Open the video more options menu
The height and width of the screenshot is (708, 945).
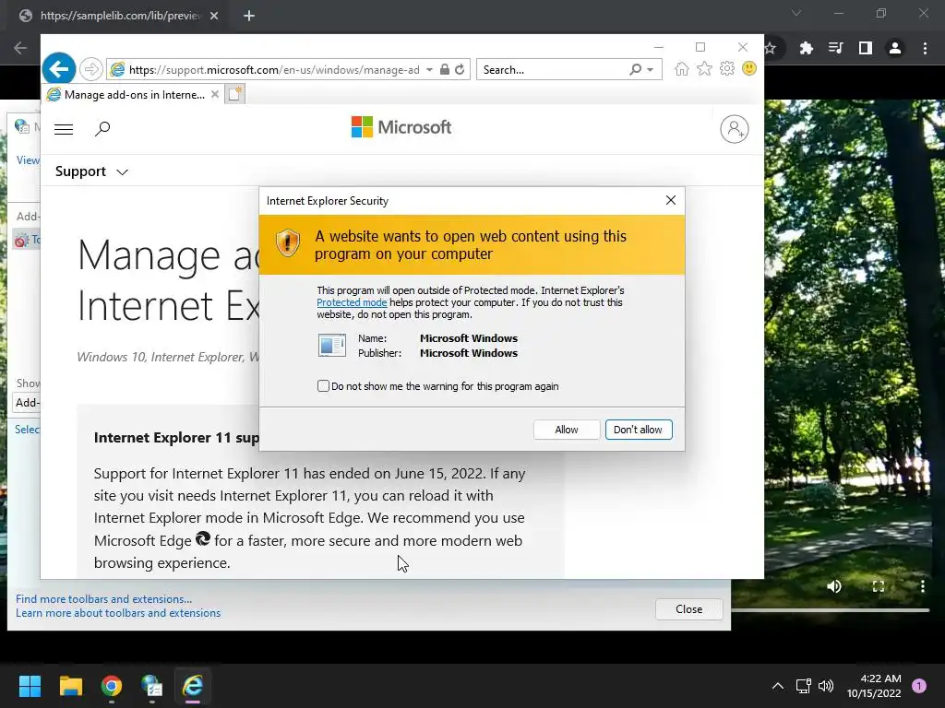pos(922,585)
